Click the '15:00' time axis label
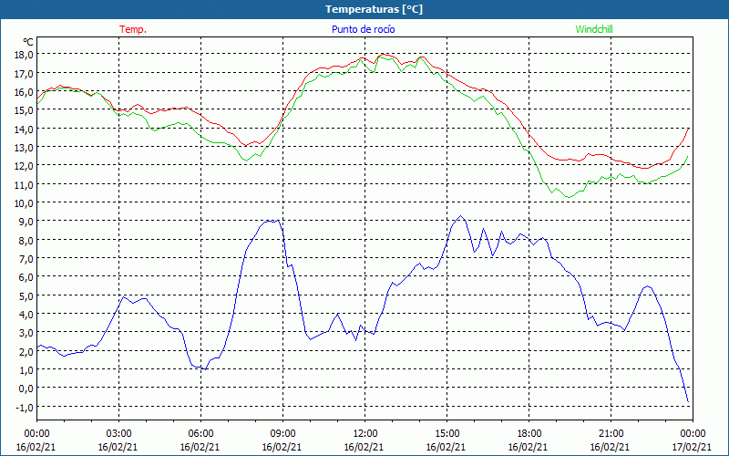Screen dimensions: 729x456 (447, 434)
